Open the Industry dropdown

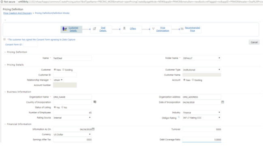202,113
